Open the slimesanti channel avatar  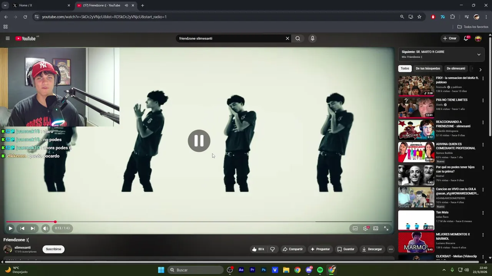8,249
